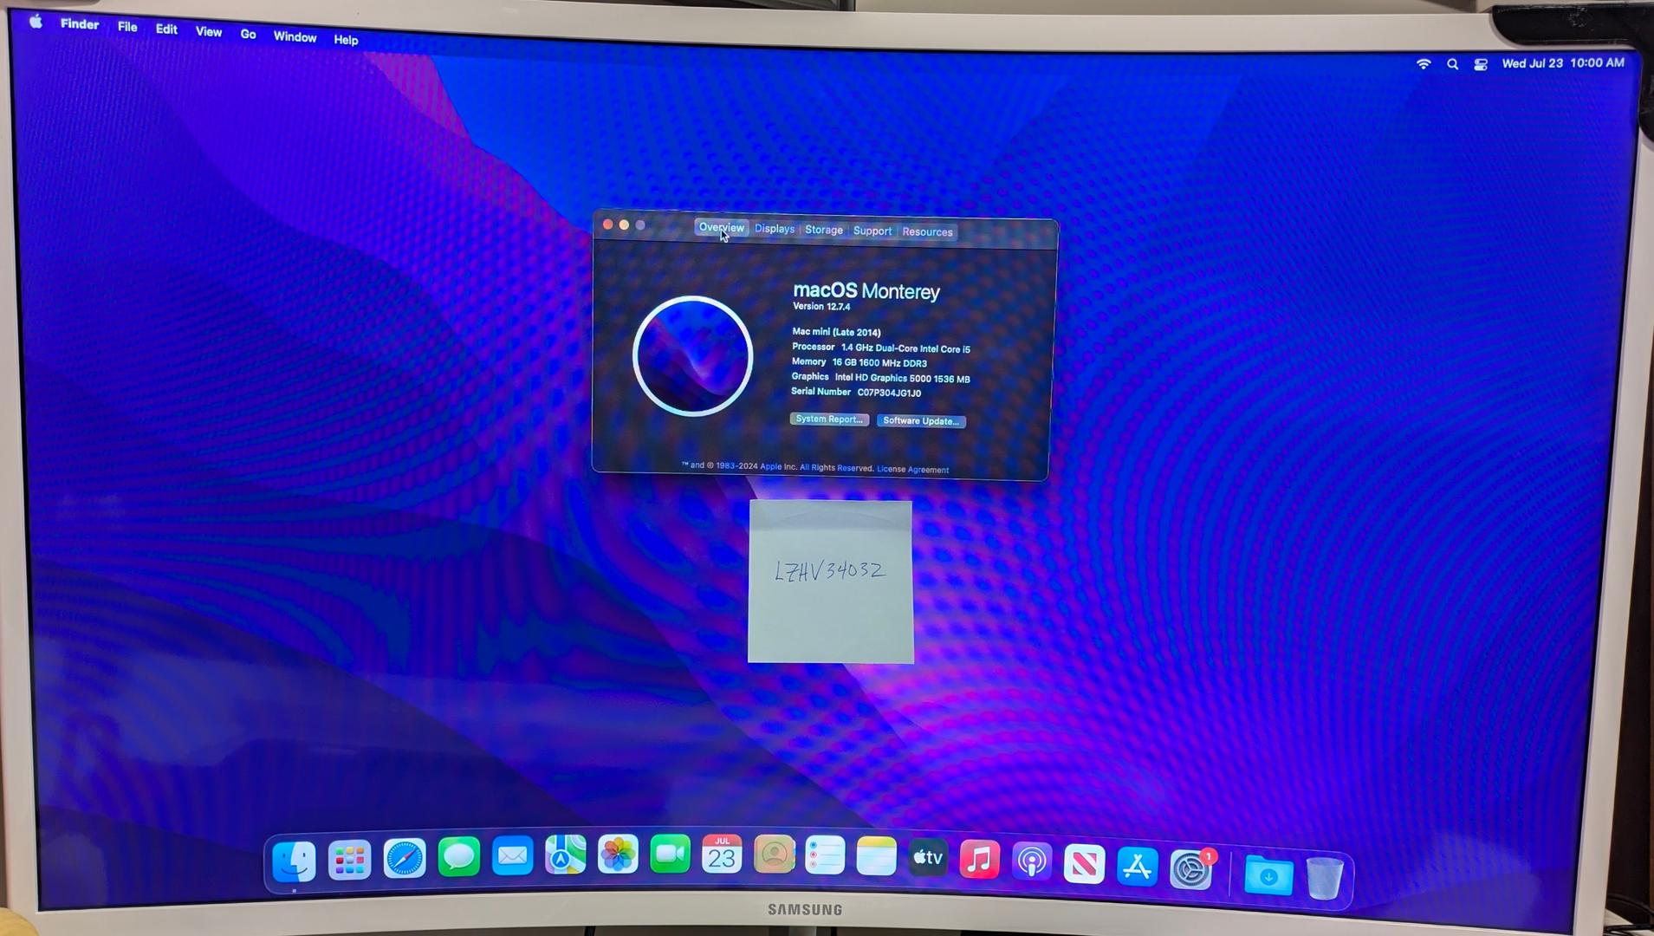Open Notes app in dock
The width and height of the screenshot is (1654, 936).
point(876,857)
